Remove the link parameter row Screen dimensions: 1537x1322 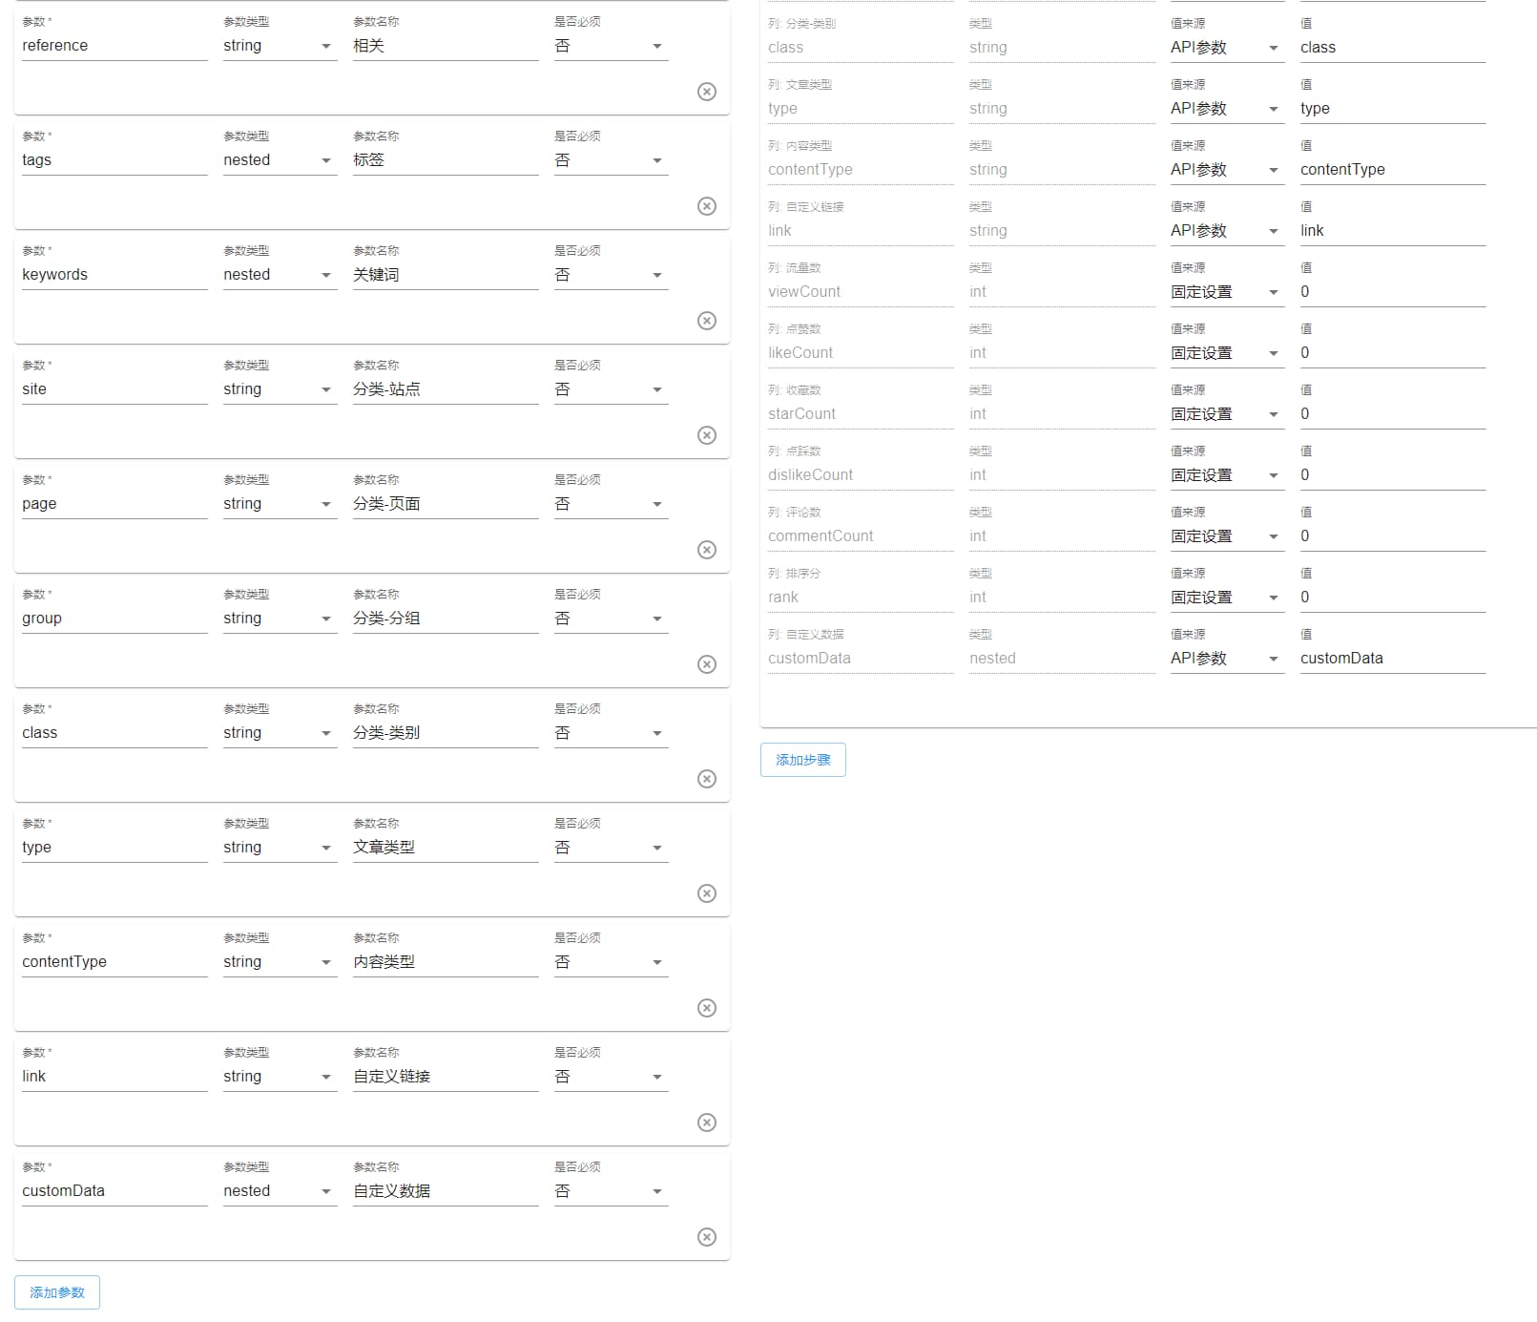coord(706,1123)
